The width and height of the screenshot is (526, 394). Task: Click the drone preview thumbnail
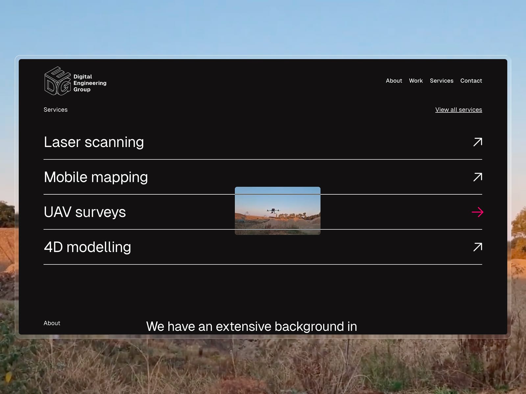(277, 211)
